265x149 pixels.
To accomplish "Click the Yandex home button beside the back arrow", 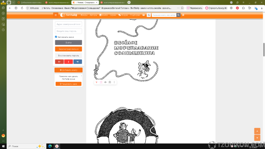I will pyautogui.click(x=16, y=8).
